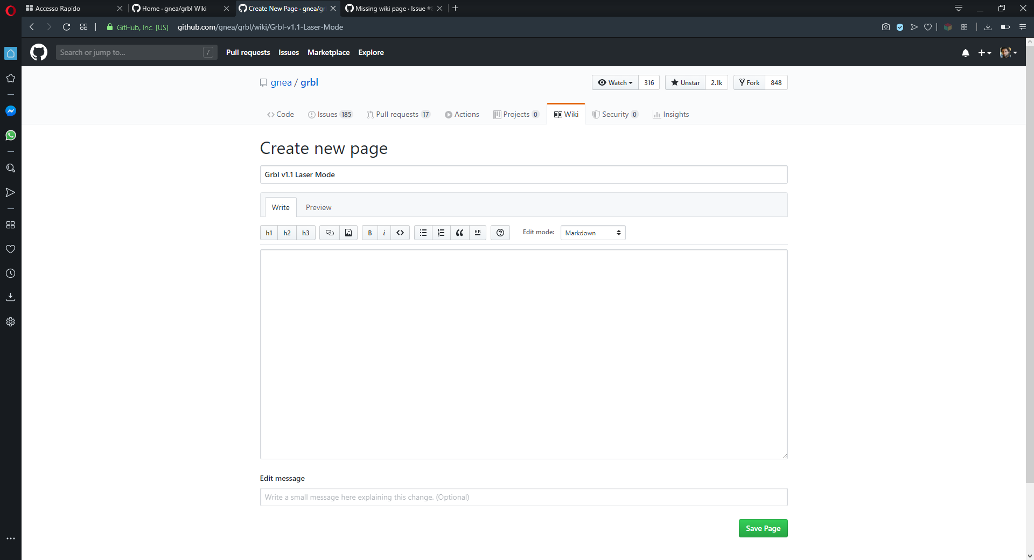
Task: Open the create new dropdown in GitHub header
Action: tap(984, 52)
